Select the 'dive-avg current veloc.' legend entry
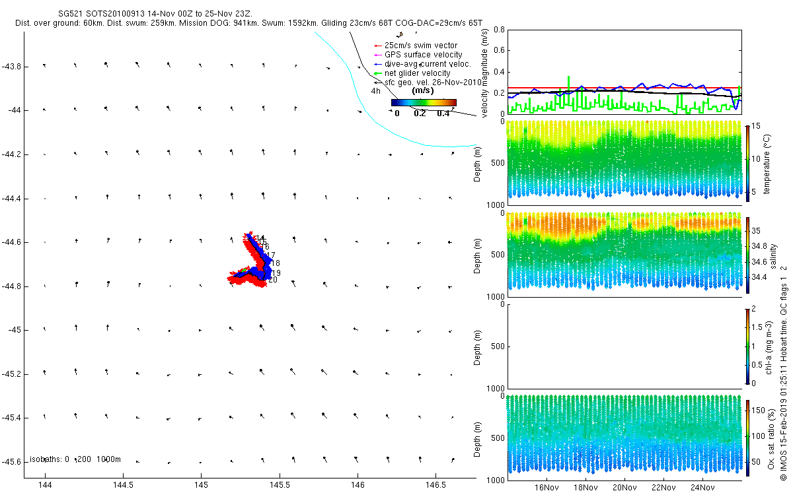The image size is (793, 495). 427,64
